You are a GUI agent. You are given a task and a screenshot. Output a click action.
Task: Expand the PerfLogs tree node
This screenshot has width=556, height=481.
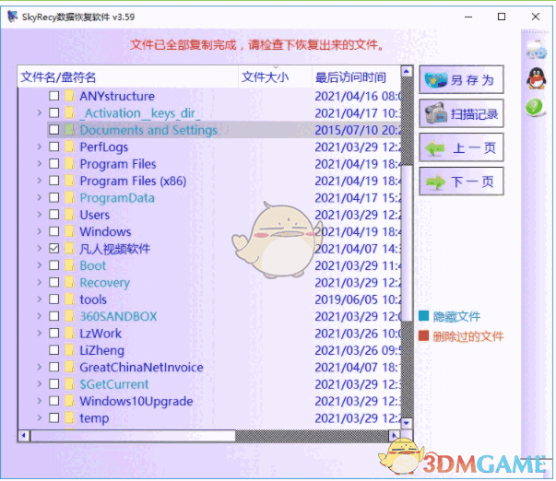click(40, 147)
